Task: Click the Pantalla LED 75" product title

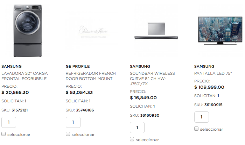Action: tap(212, 73)
